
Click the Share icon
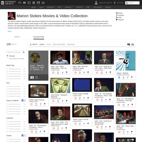click(x=117, y=13)
